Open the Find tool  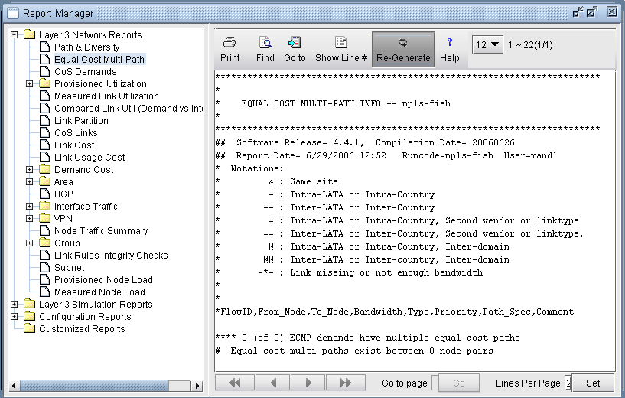(265, 50)
